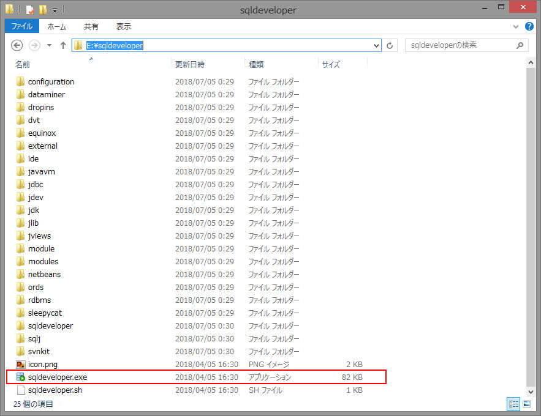This screenshot has height=416, width=541.
Task: Open Explorer help question mark
Action: (x=529, y=26)
